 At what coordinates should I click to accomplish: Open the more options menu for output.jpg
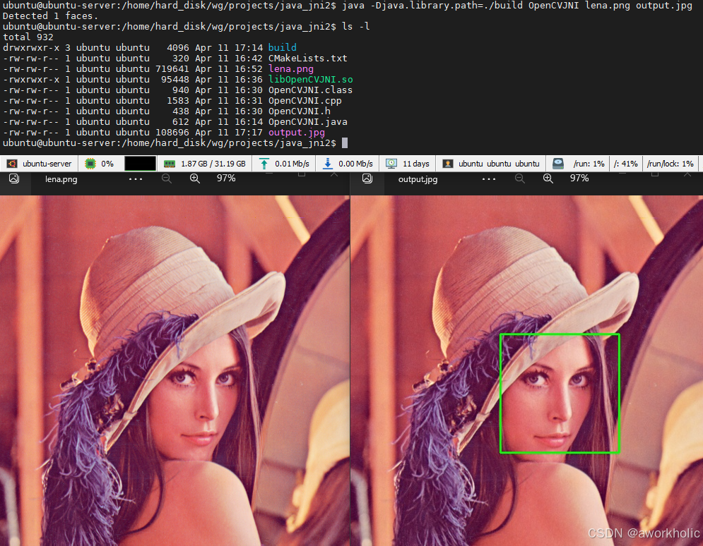[489, 179]
